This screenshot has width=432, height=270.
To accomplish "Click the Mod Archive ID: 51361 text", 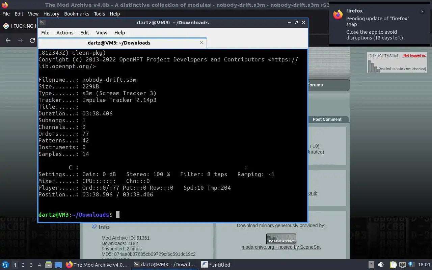I will (x=126, y=238).
